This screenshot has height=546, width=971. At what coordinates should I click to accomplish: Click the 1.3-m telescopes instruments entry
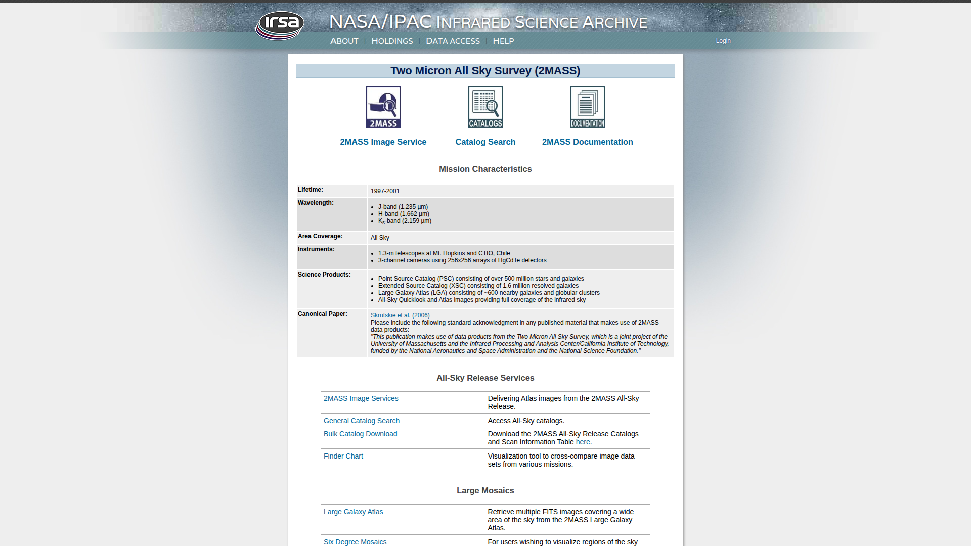[x=444, y=253]
